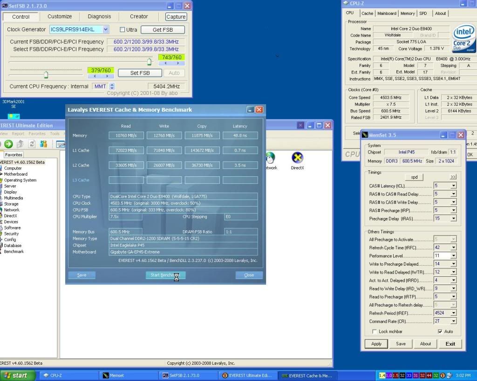Click the left arrow under 379/760 in SetFSB
This screenshot has height=381, width=477.
(x=95, y=76)
